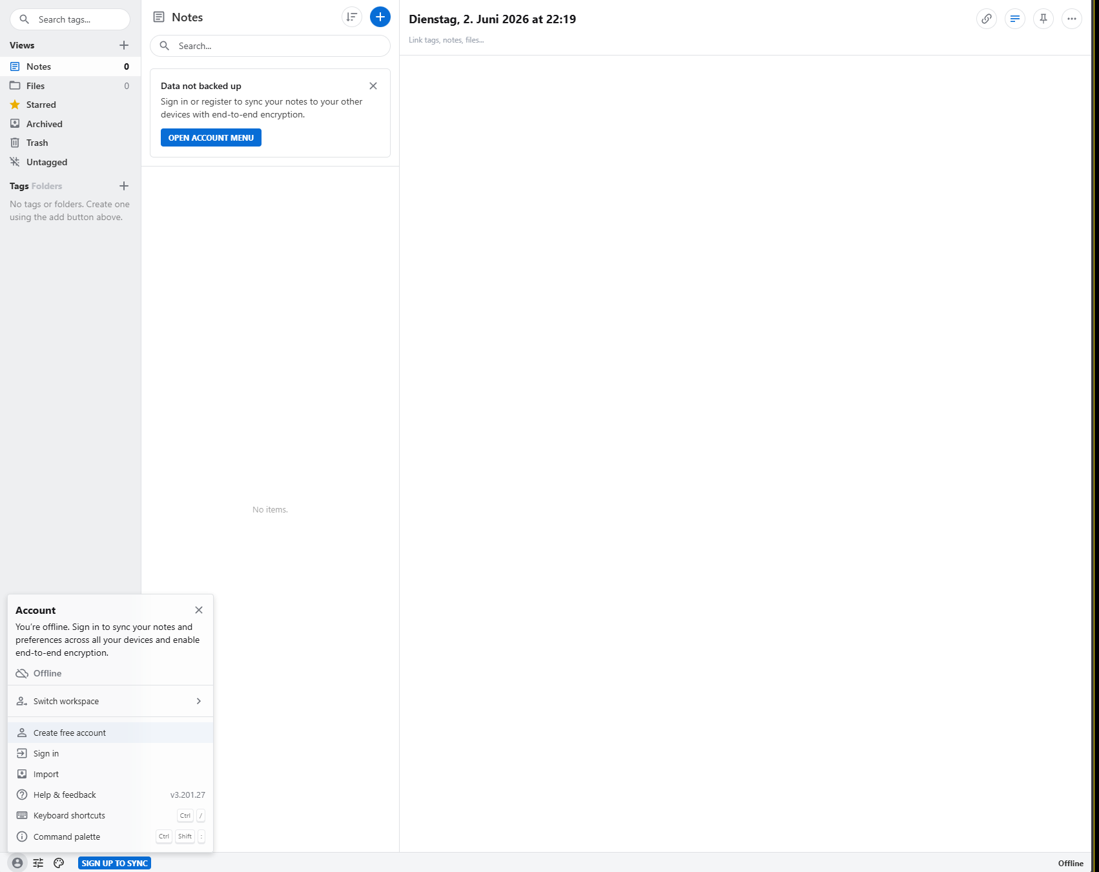Viewport: 1099px width, 872px height.
Task: Open the note options ellipsis menu
Action: tap(1072, 19)
